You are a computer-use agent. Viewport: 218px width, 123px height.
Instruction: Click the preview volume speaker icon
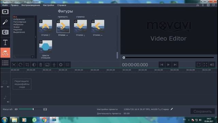tap(212, 65)
